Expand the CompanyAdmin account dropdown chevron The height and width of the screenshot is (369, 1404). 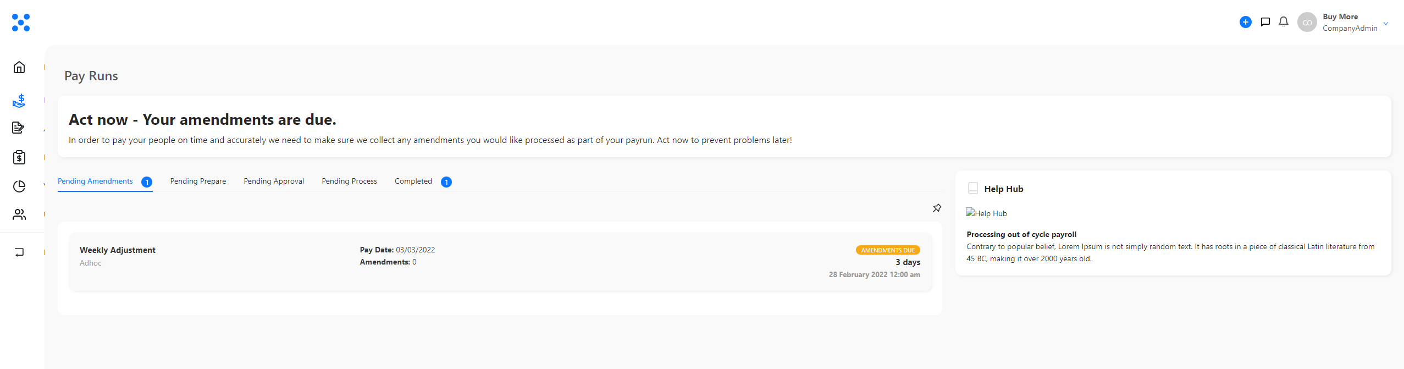coord(1386,24)
